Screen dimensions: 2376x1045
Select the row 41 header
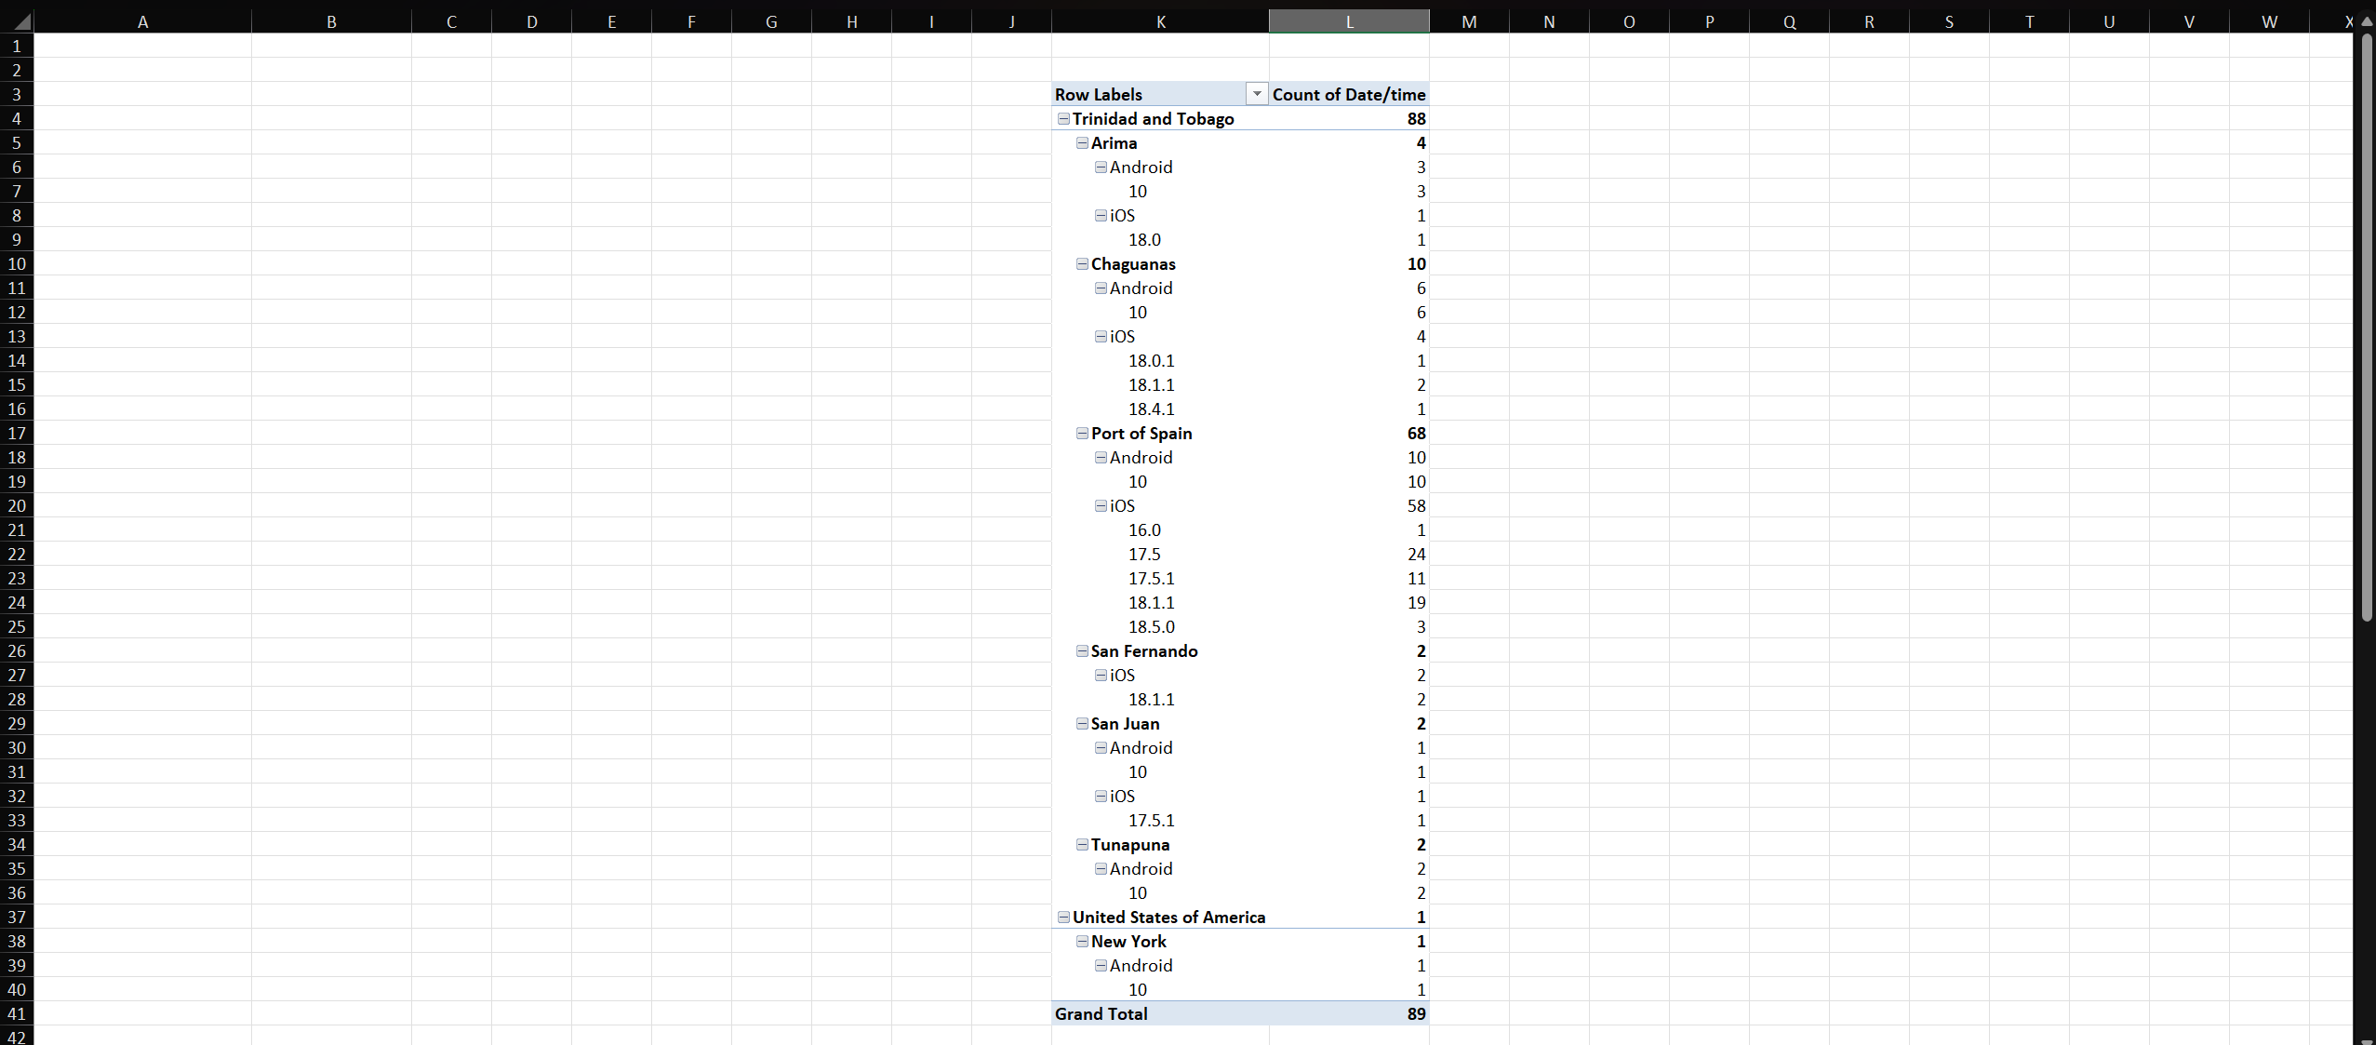tap(17, 1013)
